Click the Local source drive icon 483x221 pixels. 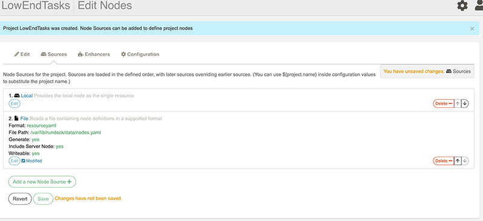pos(18,96)
